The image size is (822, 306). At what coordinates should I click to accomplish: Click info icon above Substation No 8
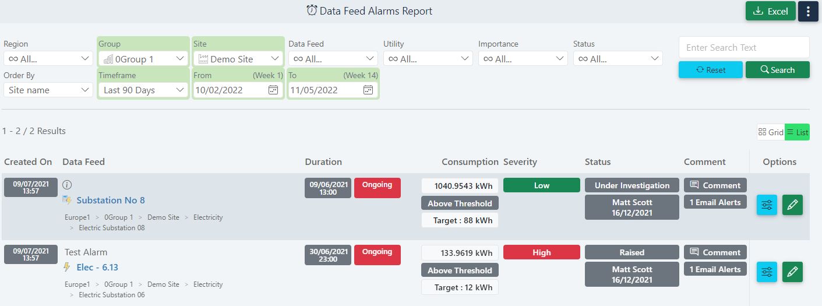[67, 184]
